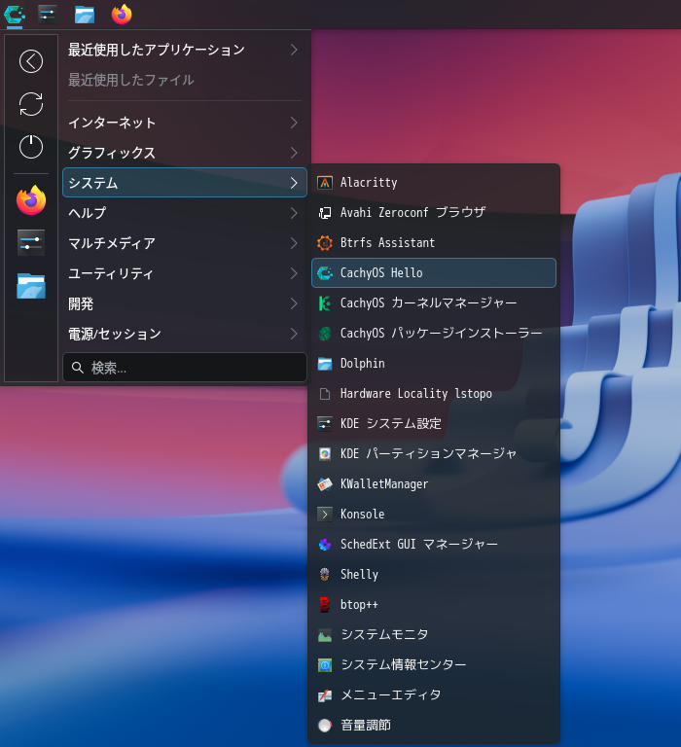
Task: Open Dolphin file manager icon in the top panel
Action: click(85, 15)
